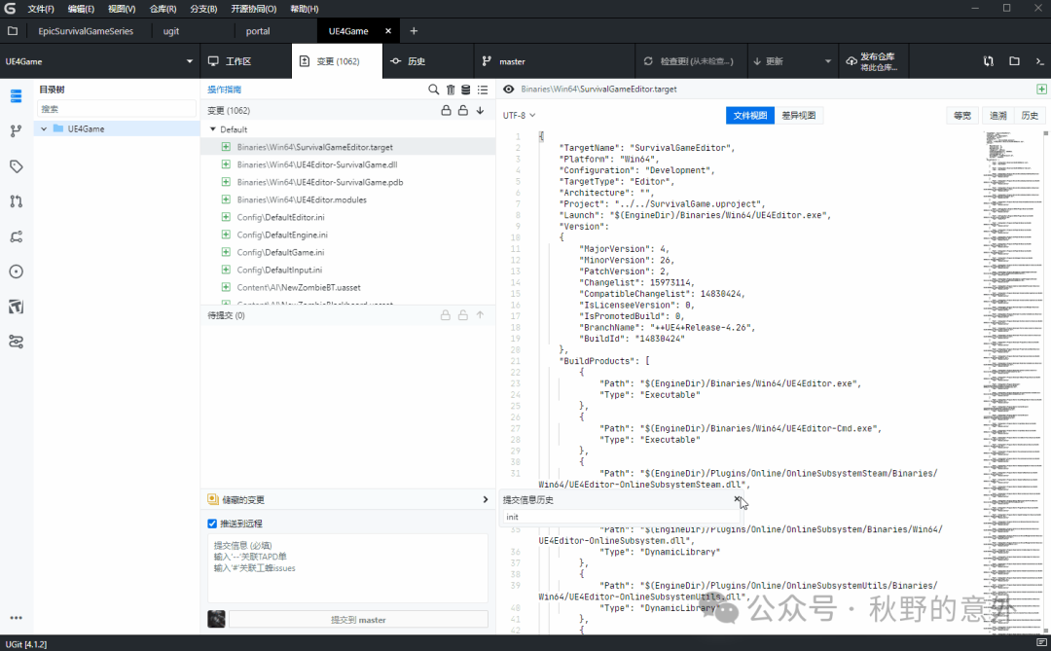Open the UTF-8 encoding dropdown

click(x=520, y=116)
